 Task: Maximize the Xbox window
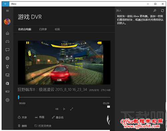tap(155, 4)
